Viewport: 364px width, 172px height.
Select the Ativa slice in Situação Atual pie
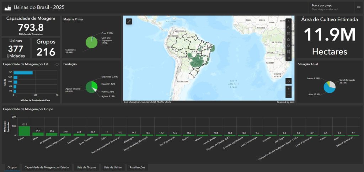click(328, 89)
